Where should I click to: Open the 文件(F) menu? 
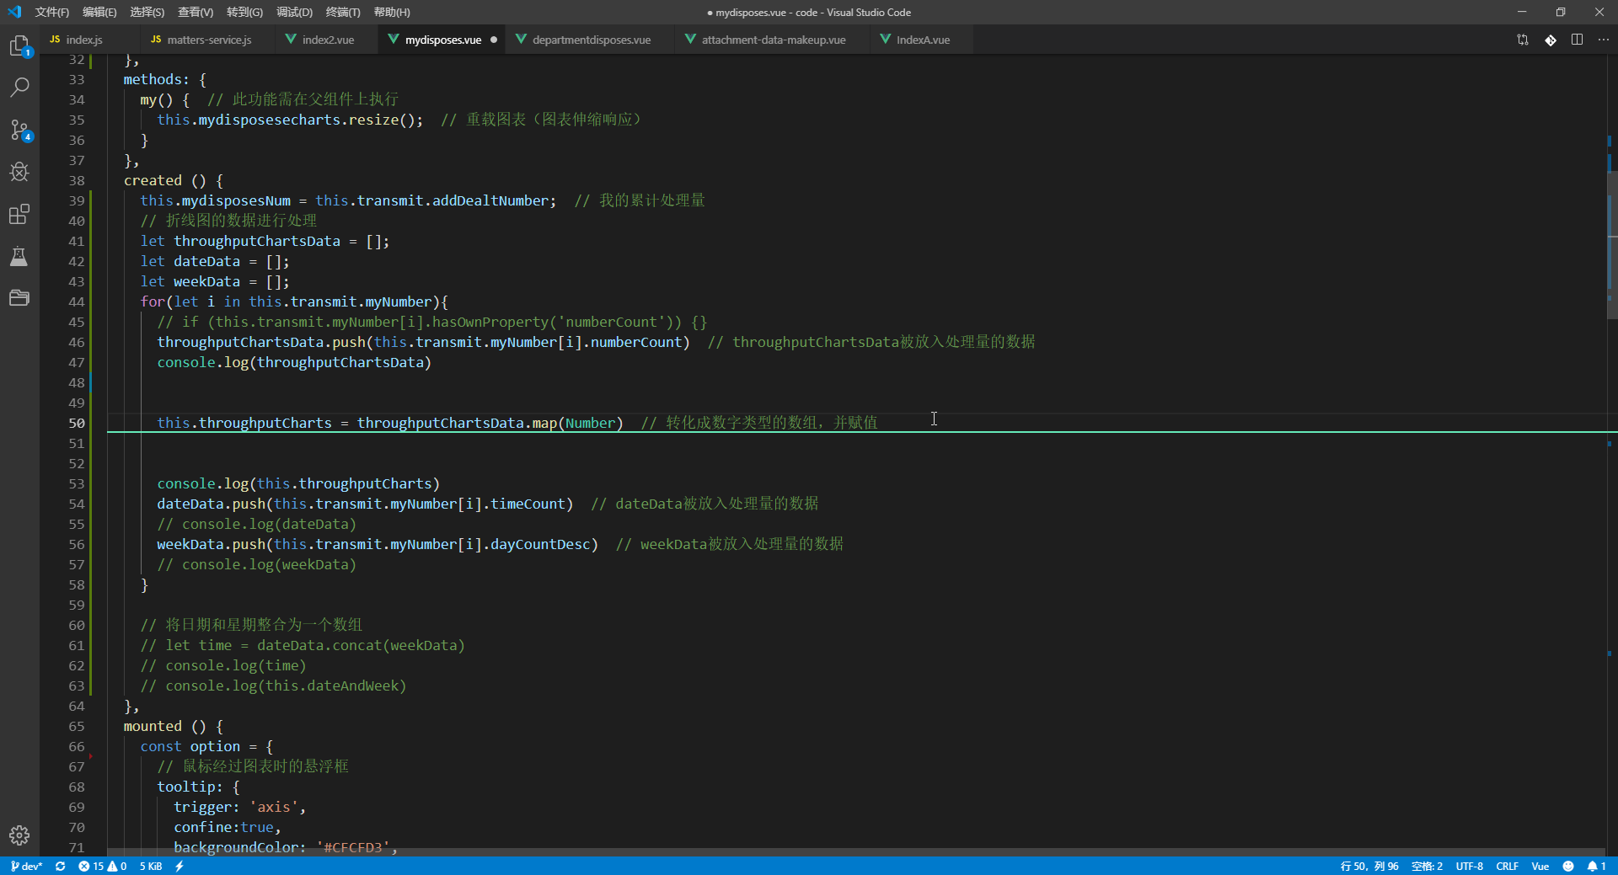pos(52,12)
